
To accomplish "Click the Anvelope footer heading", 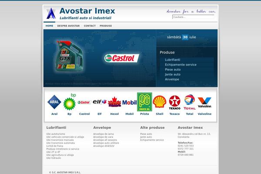I will pos(102,127).
